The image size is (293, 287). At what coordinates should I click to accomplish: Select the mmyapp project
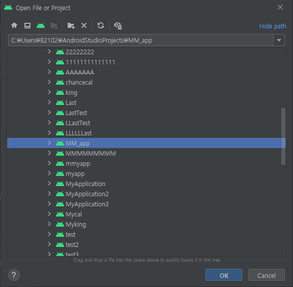[146, 163]
